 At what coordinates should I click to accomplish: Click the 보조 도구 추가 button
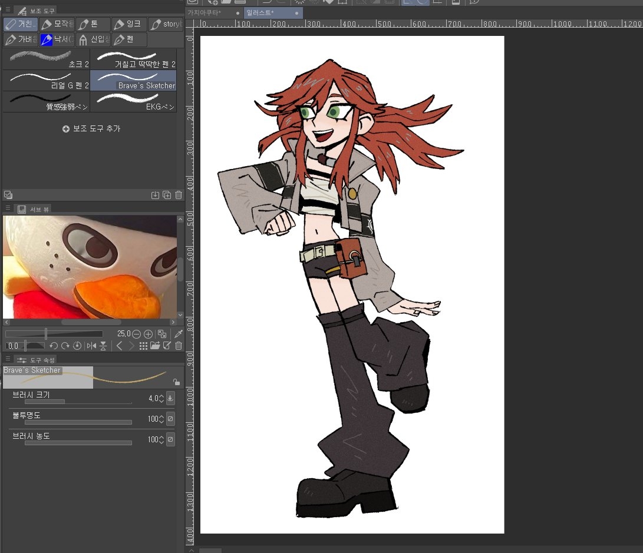pos(91,128)
